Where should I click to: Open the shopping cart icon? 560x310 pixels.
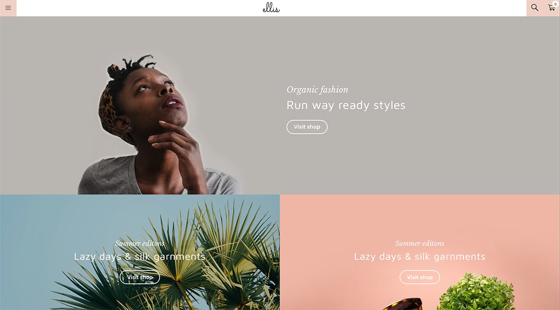[x=551, y=8]
